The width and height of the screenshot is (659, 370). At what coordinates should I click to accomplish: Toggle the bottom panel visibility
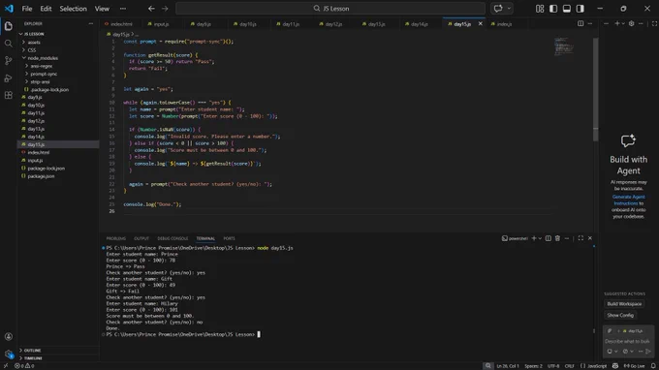pos(567,9)
